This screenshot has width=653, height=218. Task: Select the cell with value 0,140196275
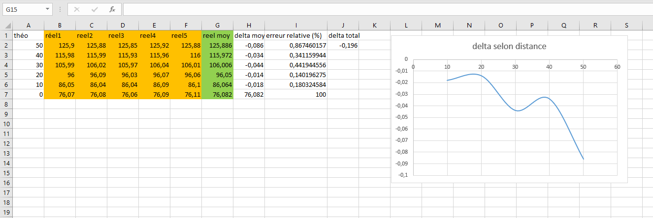click(296, 75)
